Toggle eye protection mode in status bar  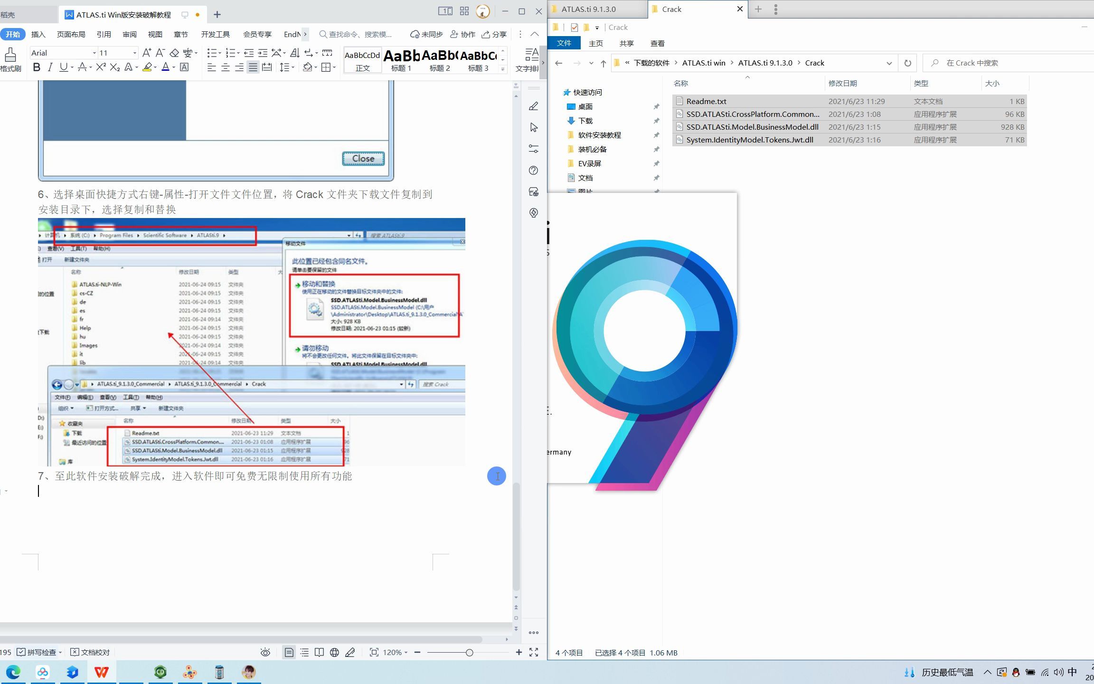[265, 653]
